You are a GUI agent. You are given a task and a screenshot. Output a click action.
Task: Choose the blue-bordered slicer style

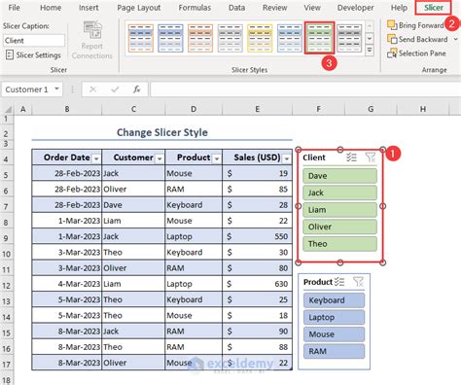(170, 38)
